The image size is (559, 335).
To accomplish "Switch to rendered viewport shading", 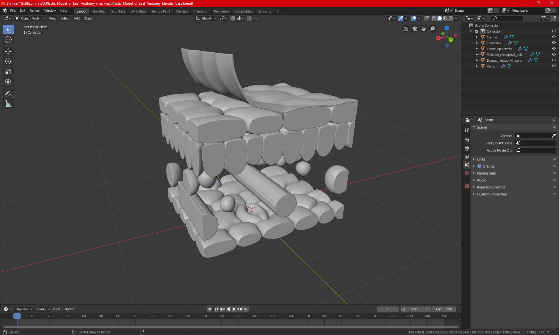I will point(451,18).
